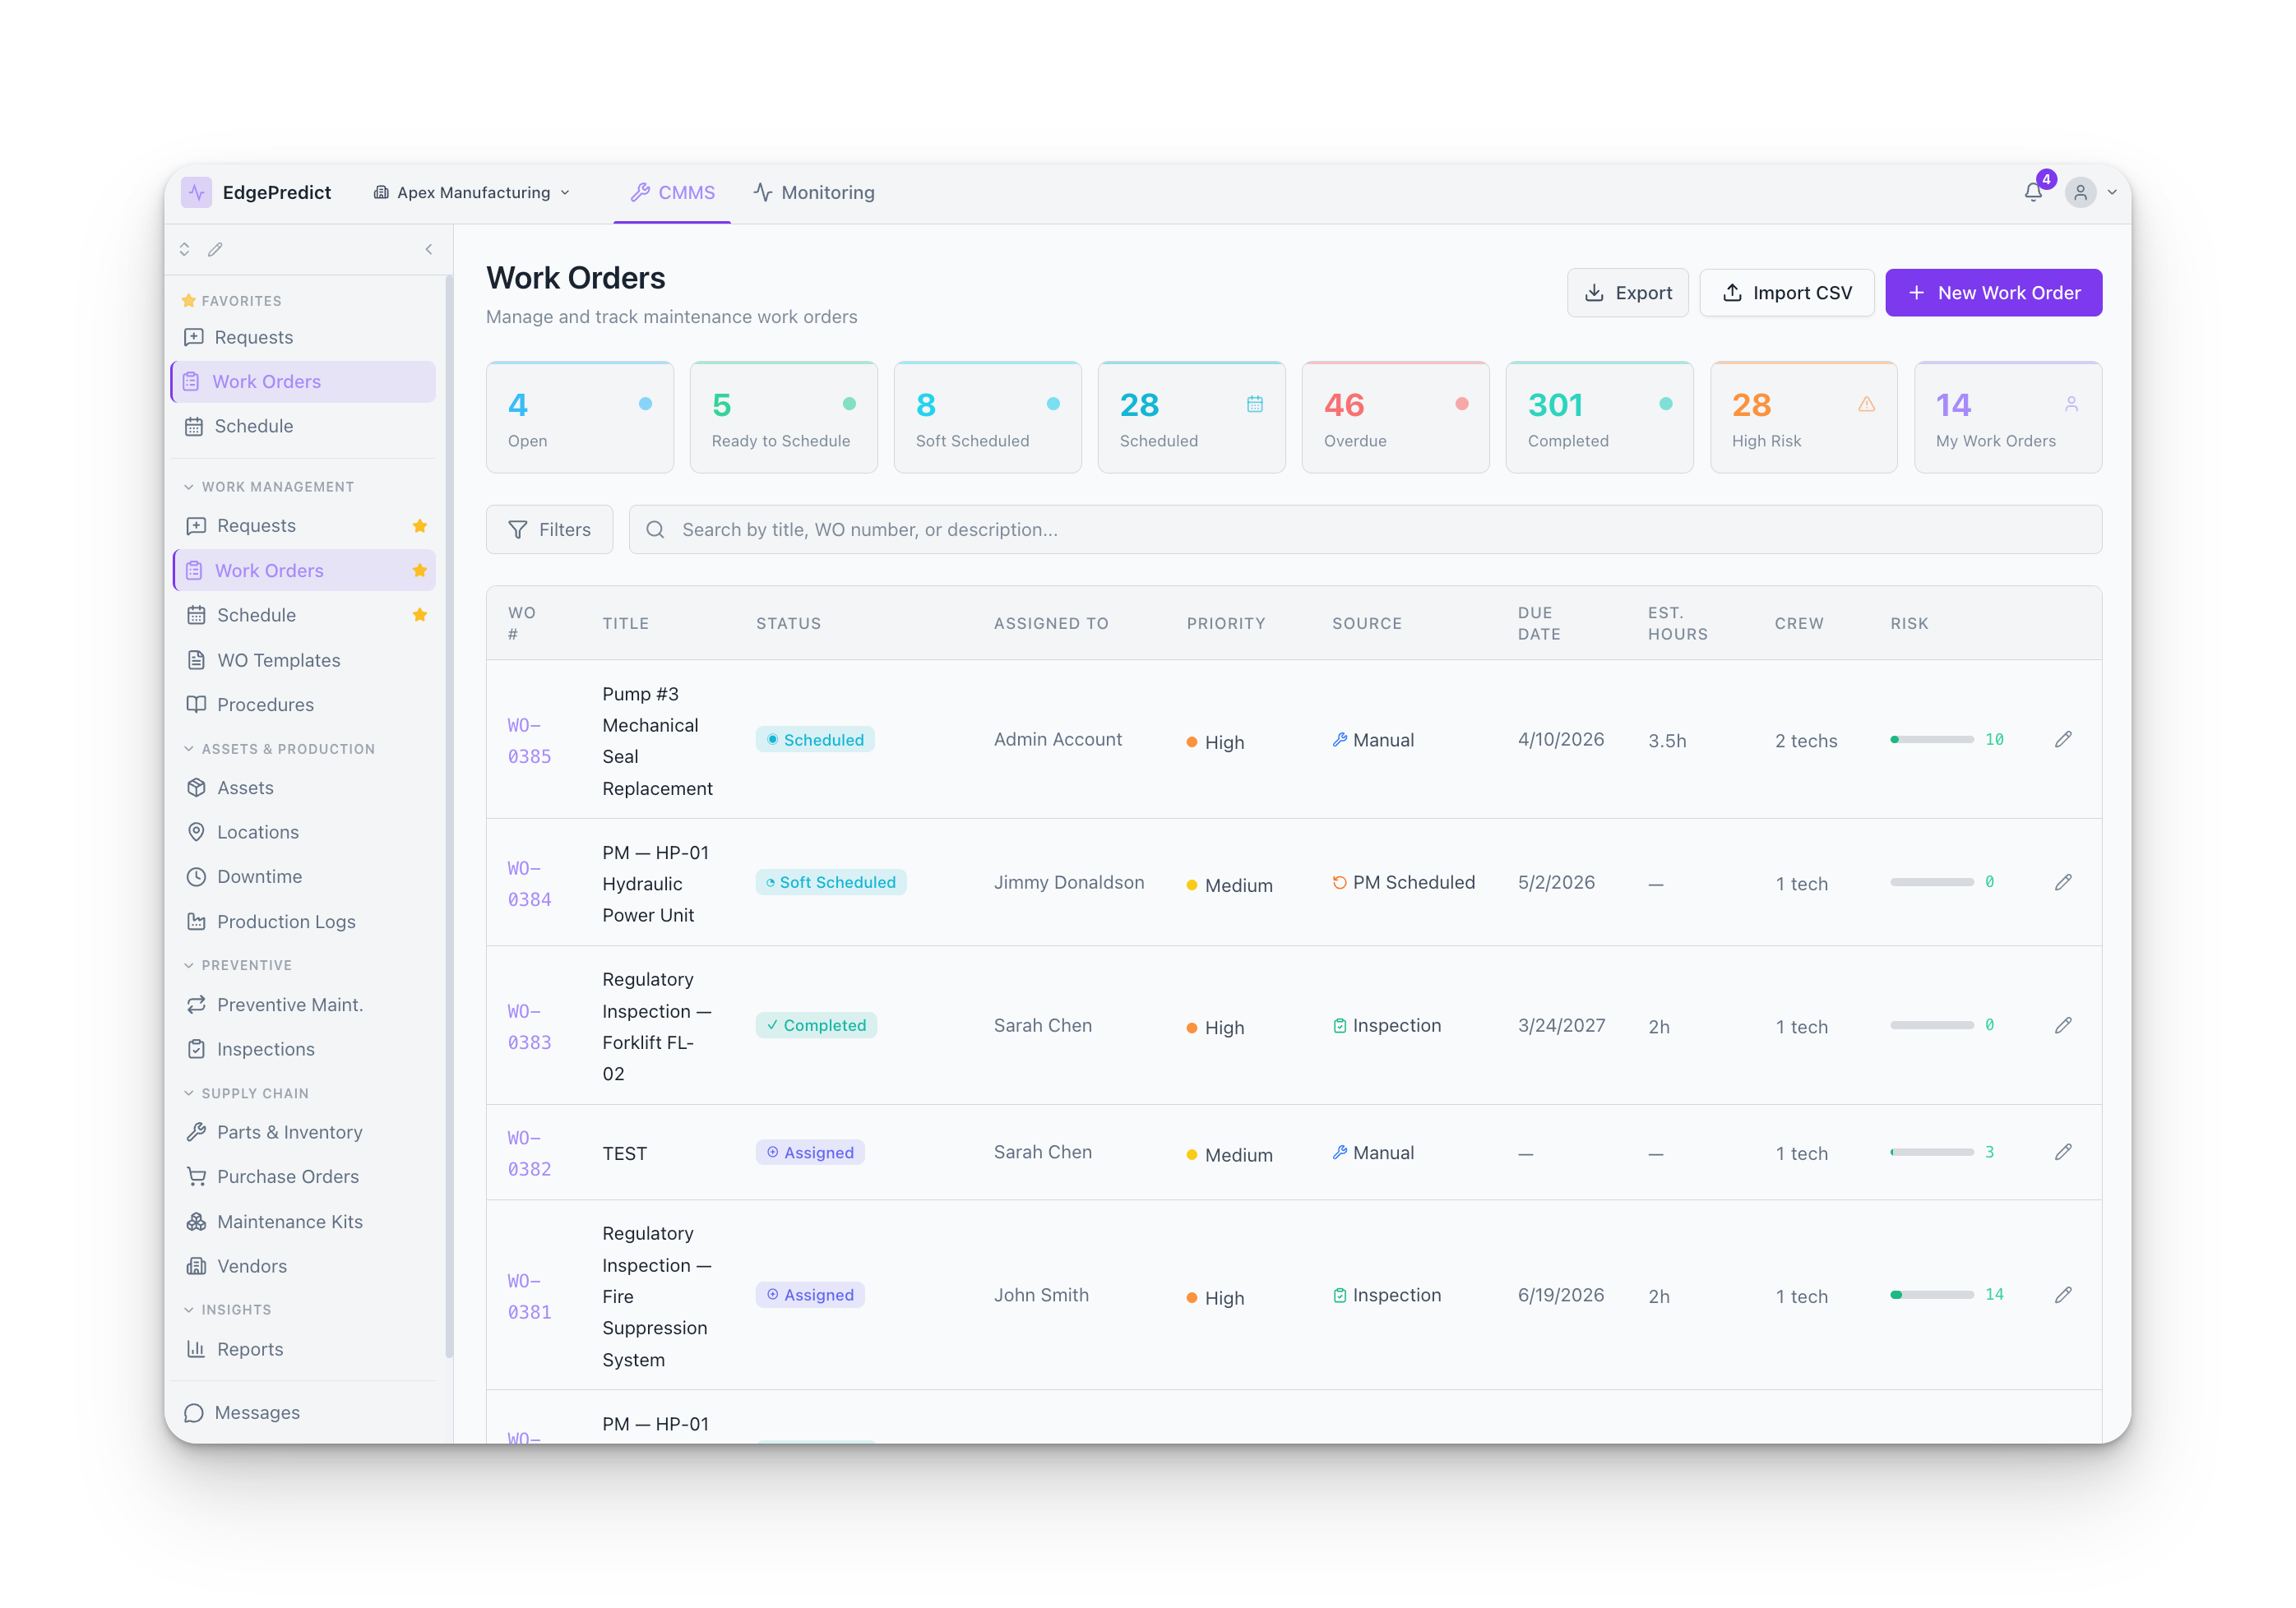Click the Downtime clock icon

[x=197, y=876]
